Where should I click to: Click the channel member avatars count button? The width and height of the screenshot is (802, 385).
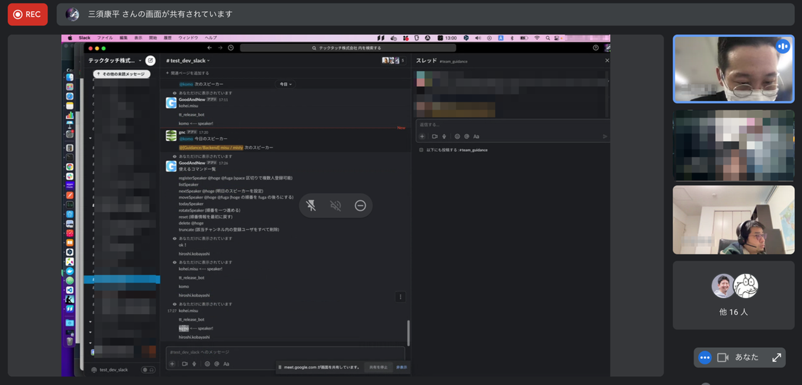[393, 60]
